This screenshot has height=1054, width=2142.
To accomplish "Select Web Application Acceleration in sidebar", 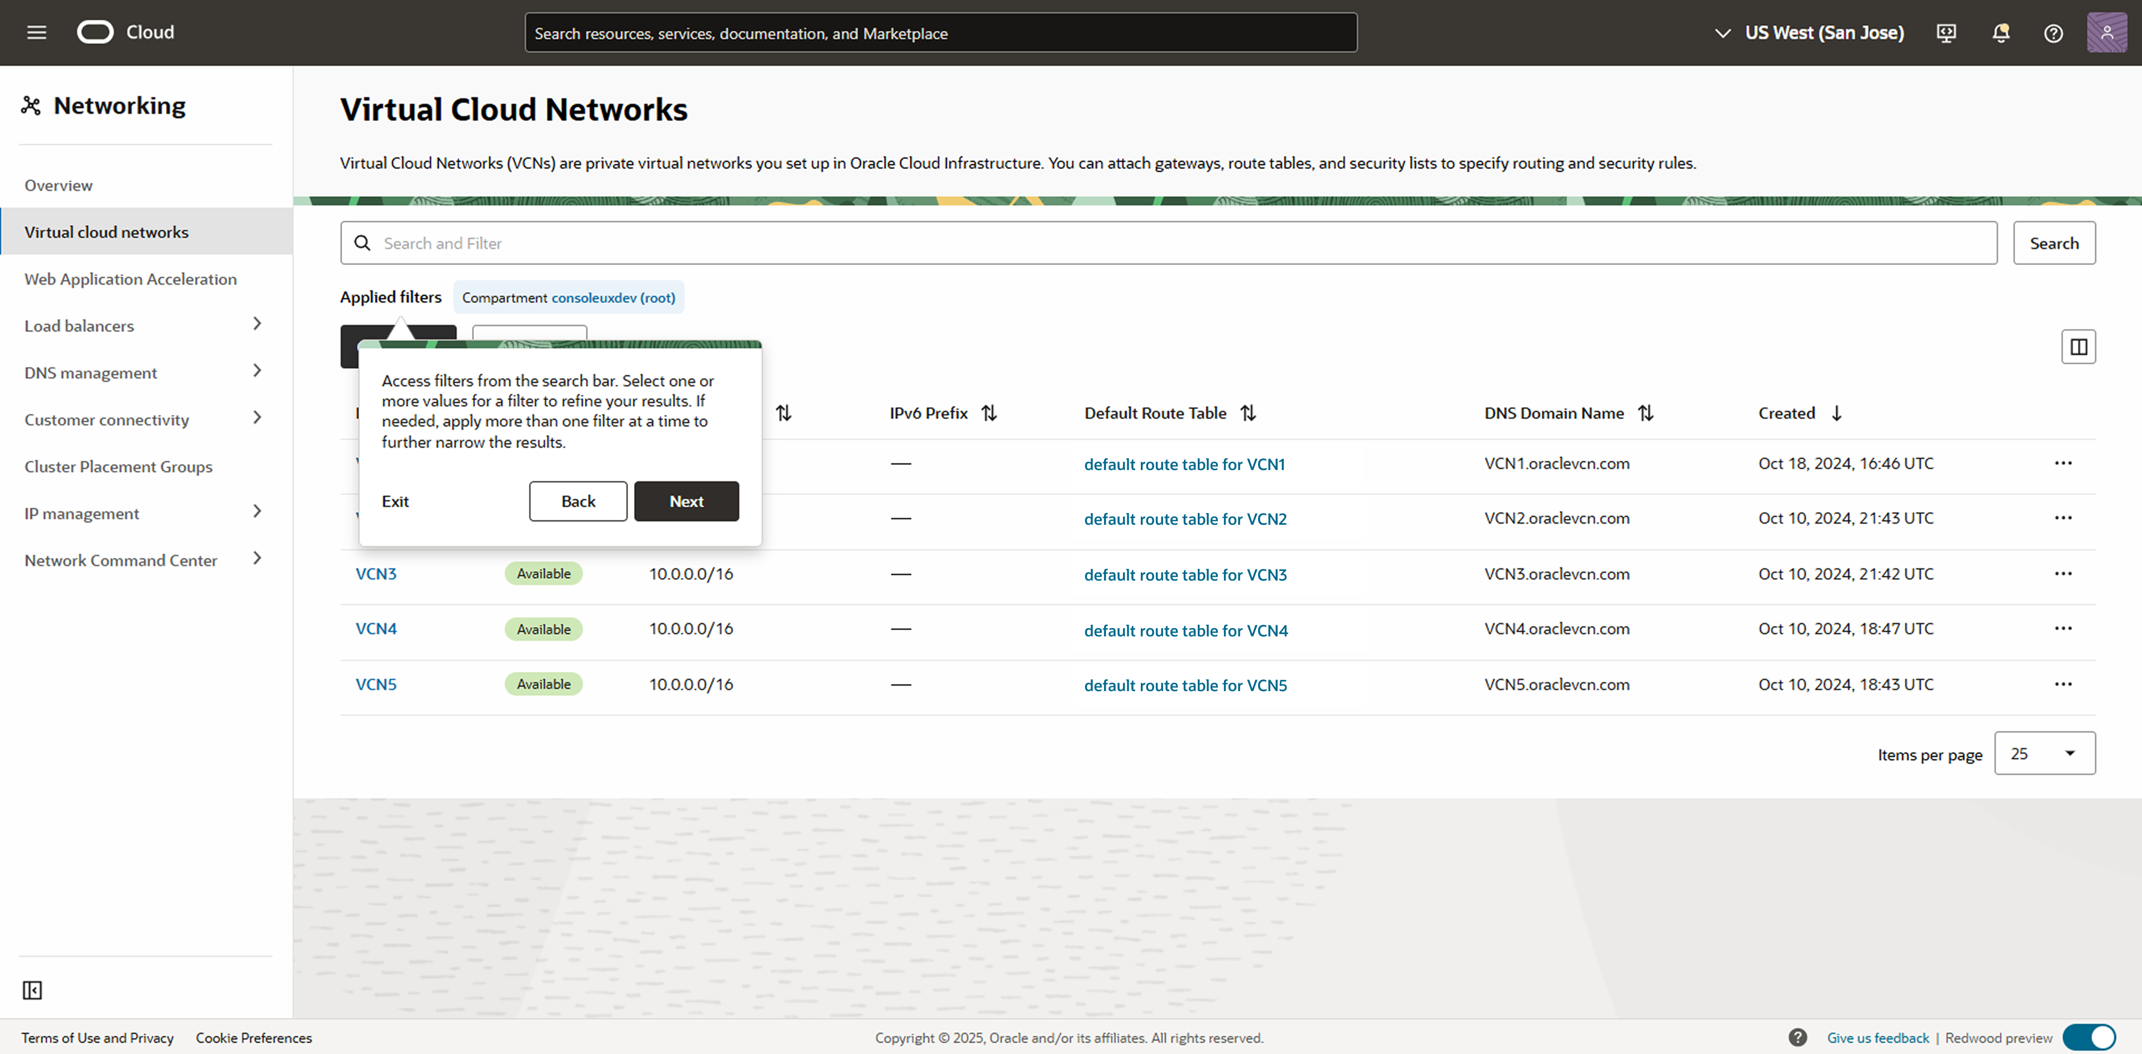I will (131, 279).
